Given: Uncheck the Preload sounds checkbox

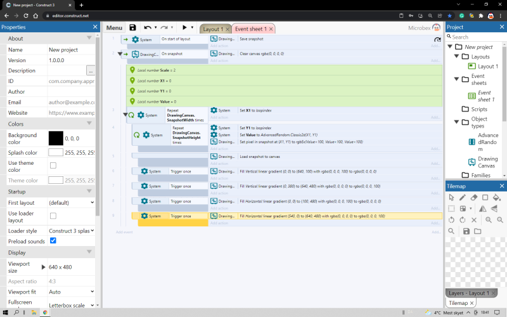Looking at the screenshot, I should [53, 241].
